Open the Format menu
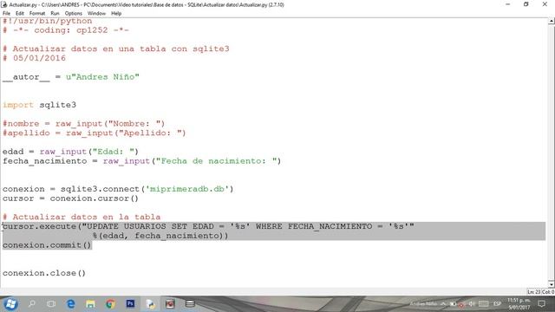 (x=37, y=14)
